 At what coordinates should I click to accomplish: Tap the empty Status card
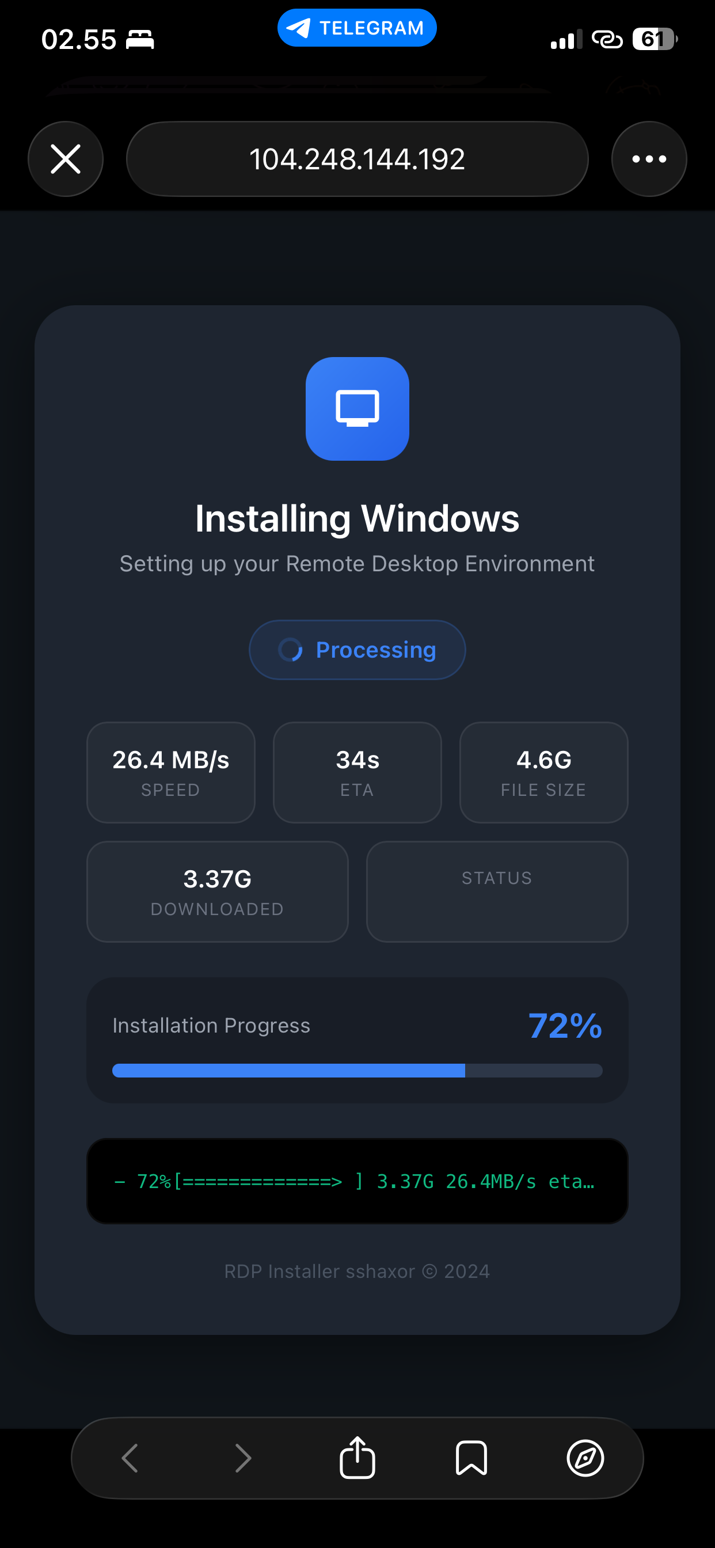pyautogui.click(x=497, y=892)
